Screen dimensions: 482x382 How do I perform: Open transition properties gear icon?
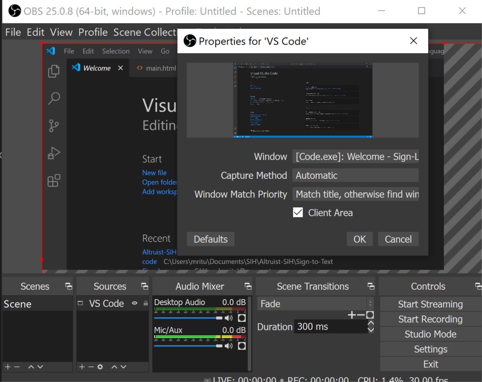pos(370,315)
